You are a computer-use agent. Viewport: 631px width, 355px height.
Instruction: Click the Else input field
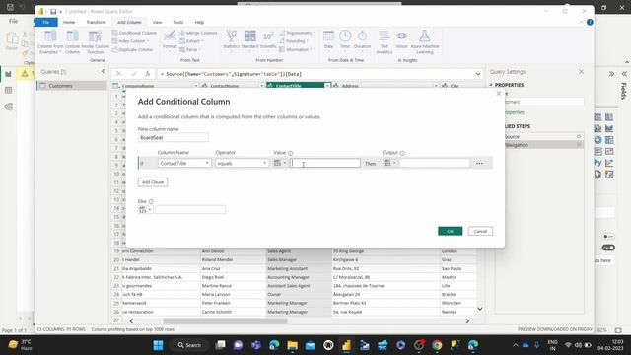click(190, 210)
